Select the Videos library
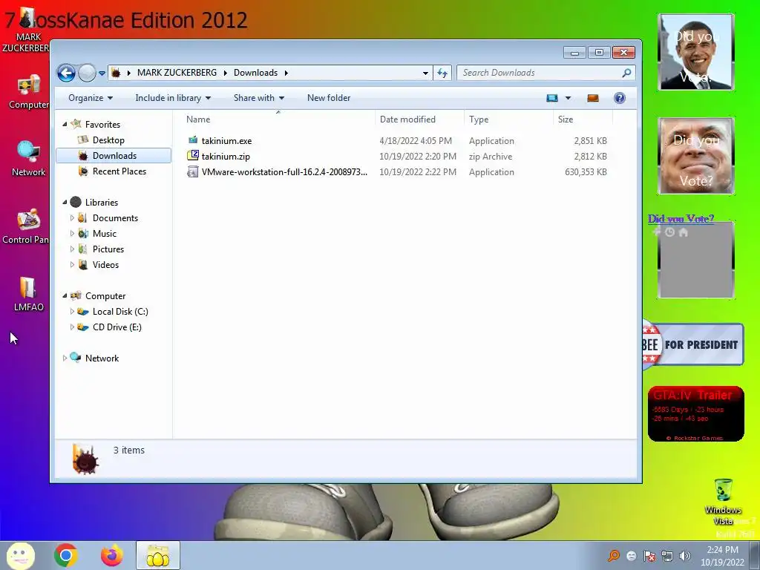Viewport: 760px width, 570px height. click(x=105, y=265)
